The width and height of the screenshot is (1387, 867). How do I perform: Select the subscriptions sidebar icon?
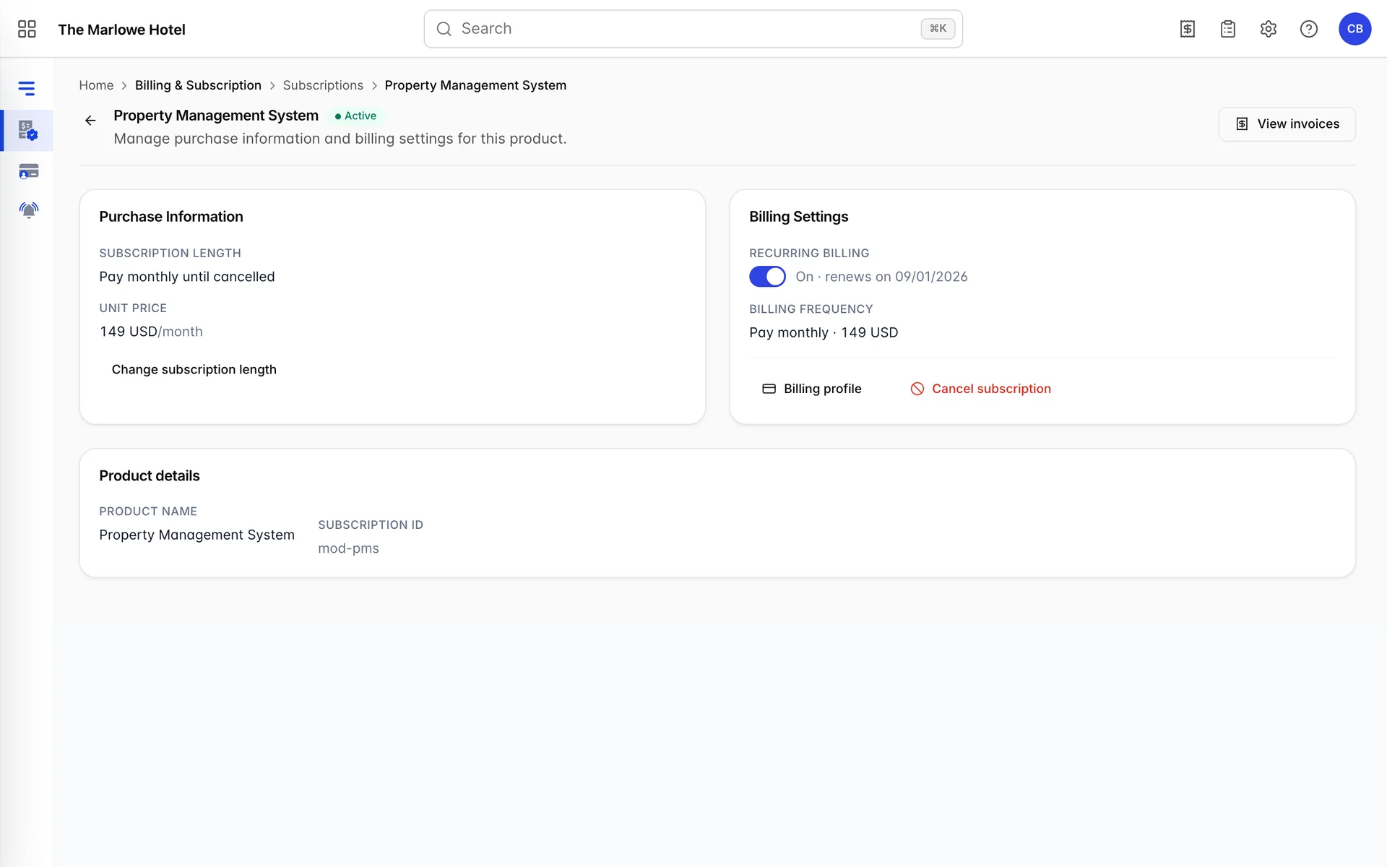click(x=28, y=131)
